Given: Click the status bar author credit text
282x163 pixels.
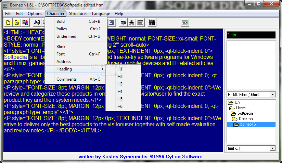Looking at the screenshot, I should 140,157.
